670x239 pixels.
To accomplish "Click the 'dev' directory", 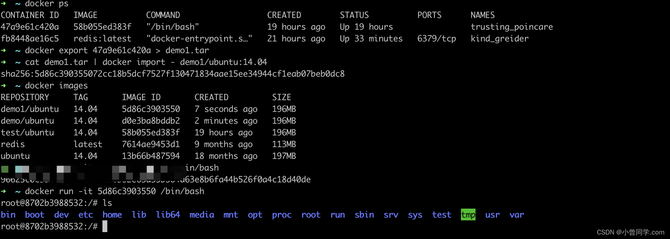I will (x=61, y=215).
